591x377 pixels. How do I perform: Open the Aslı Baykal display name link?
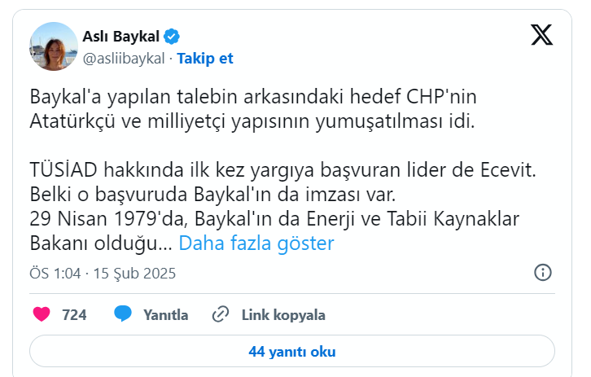tap(120, 36)
